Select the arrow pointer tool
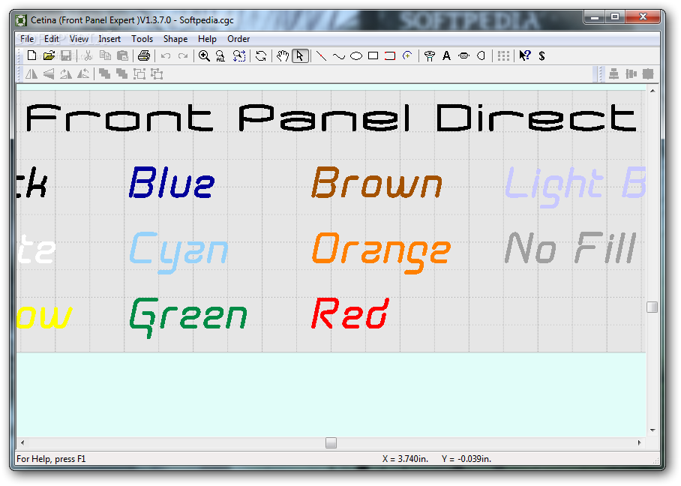 click(x=300, y=55)
